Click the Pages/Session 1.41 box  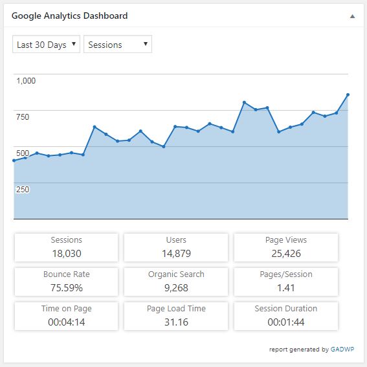coord(286,282)
